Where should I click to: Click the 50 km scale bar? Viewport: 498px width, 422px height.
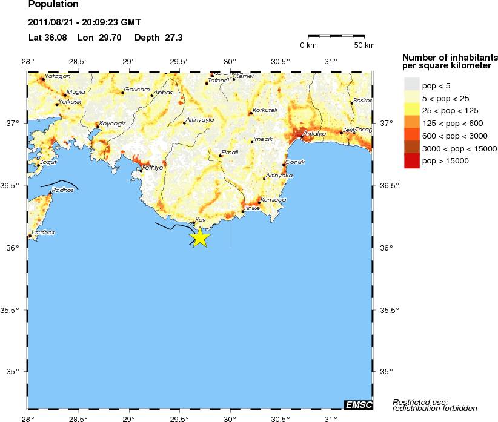[x=336, y=37]
